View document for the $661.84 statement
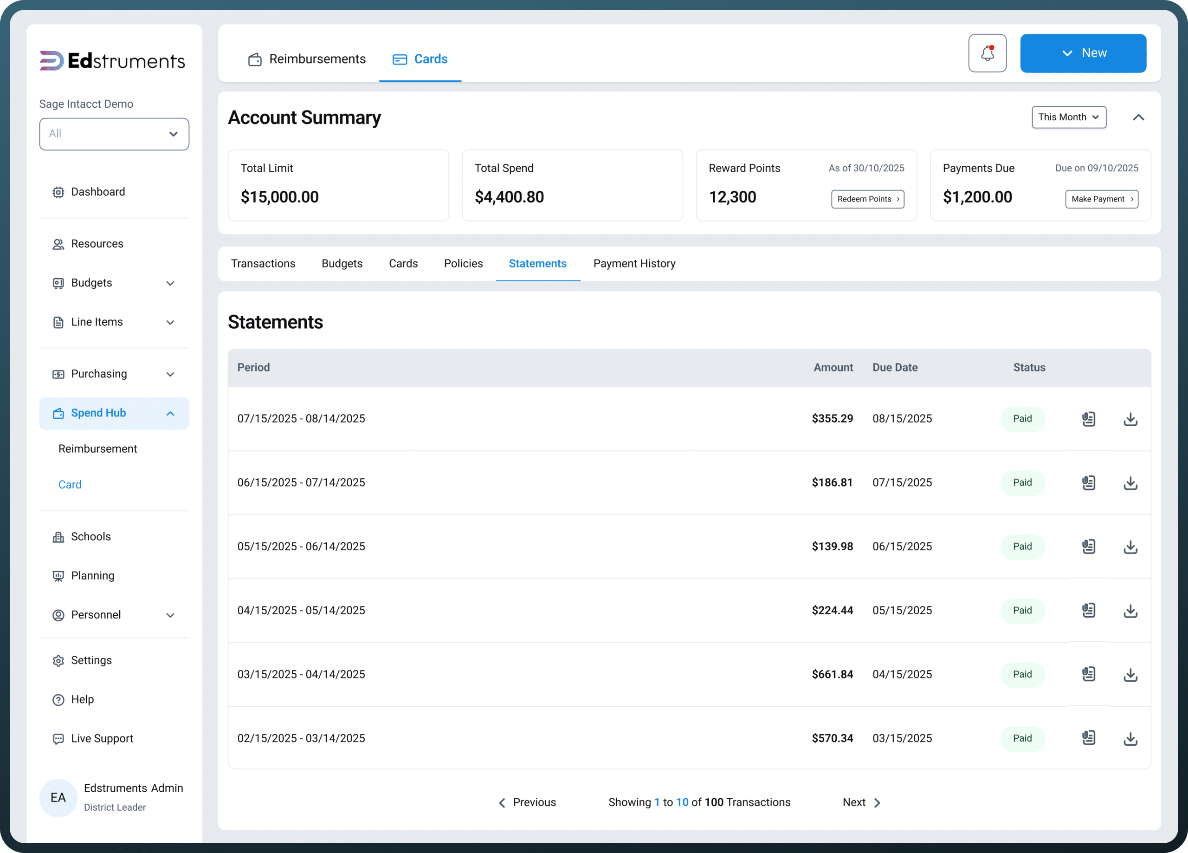1188x853 pixels. (1089, 674)
